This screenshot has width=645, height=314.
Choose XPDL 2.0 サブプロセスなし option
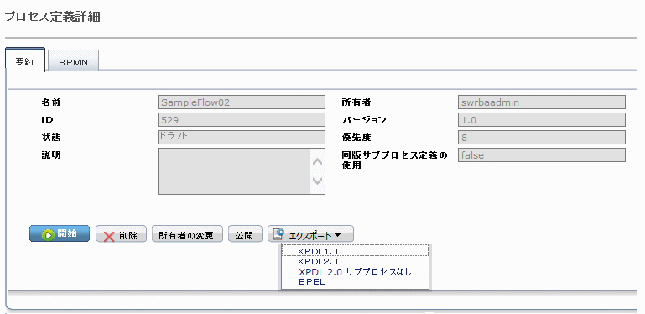355,272
